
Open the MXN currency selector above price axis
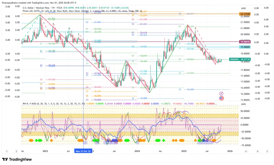(x=243, y=8)
